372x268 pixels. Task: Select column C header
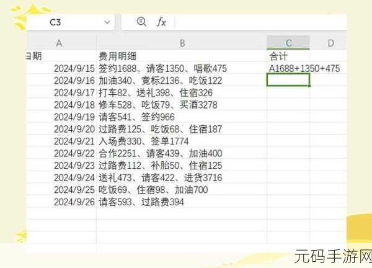288,43
